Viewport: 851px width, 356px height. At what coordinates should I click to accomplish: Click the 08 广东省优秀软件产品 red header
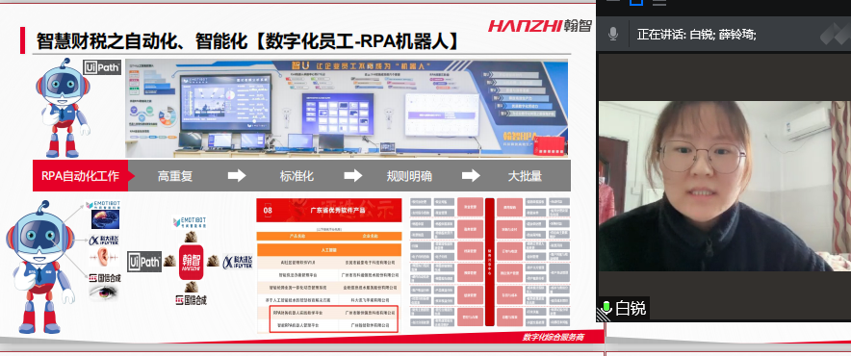[x=329, y=210]
